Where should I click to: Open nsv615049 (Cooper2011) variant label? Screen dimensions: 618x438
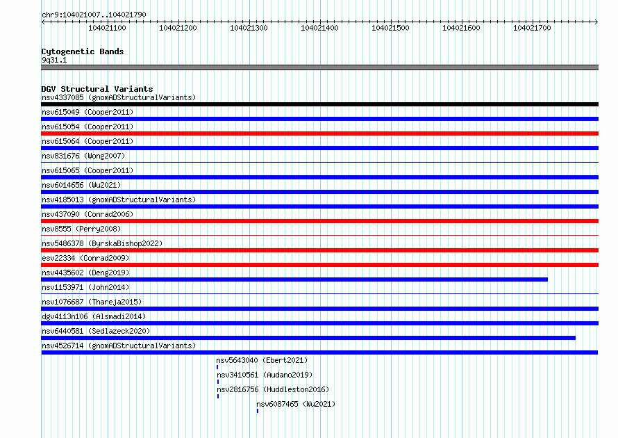[x=87, y=112]
